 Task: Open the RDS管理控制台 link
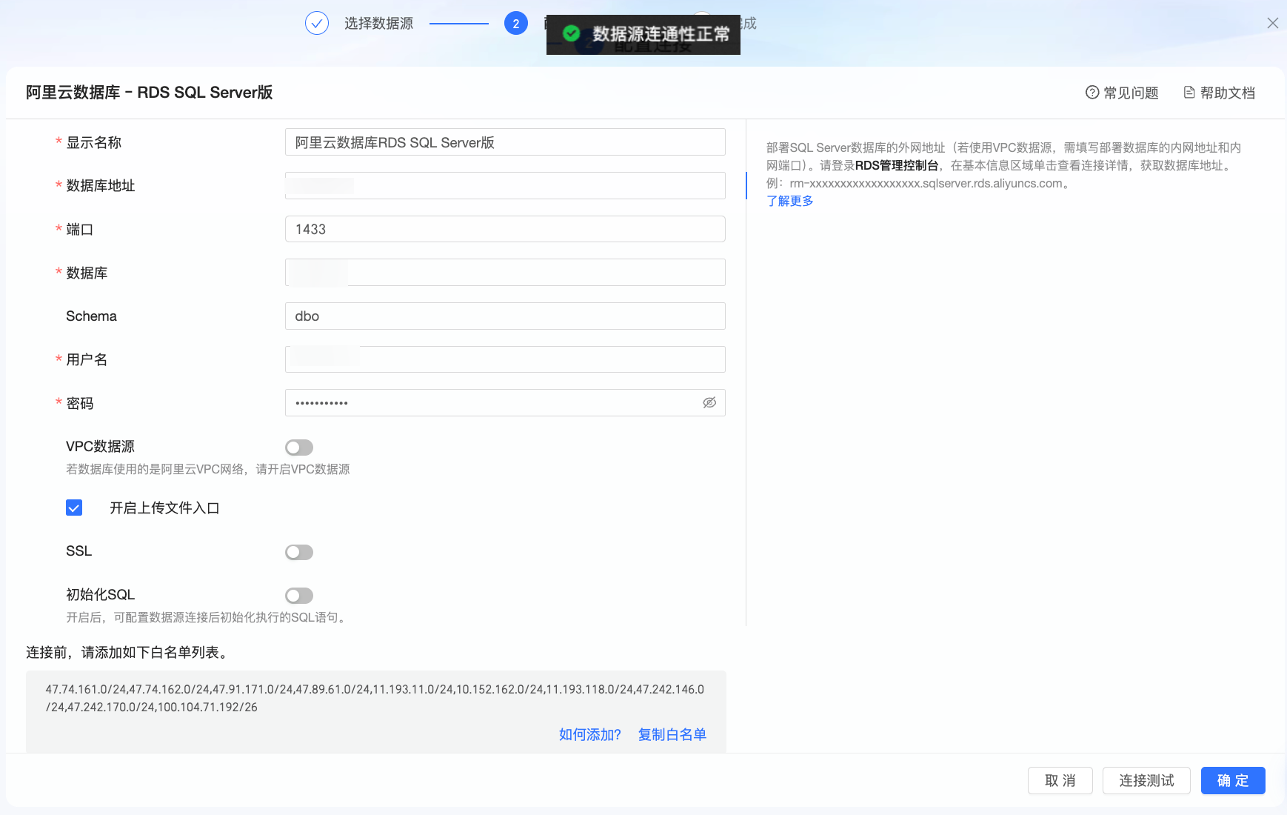point(897,165)
